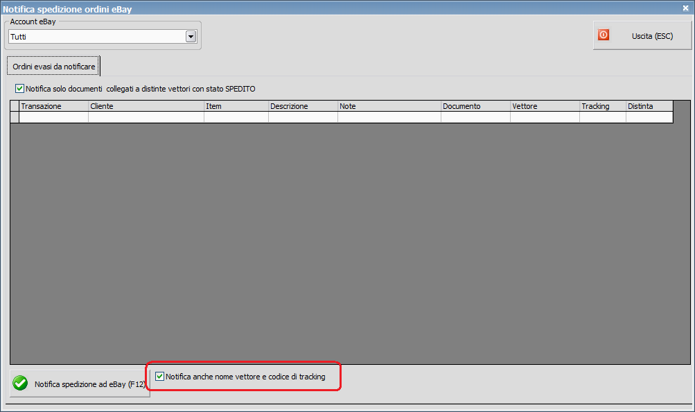695x412 pixels.
Task: Toggle Notifica solo documenti collegati a distinte checkbox
Action: pyautogui.click(x=19, y=88)
